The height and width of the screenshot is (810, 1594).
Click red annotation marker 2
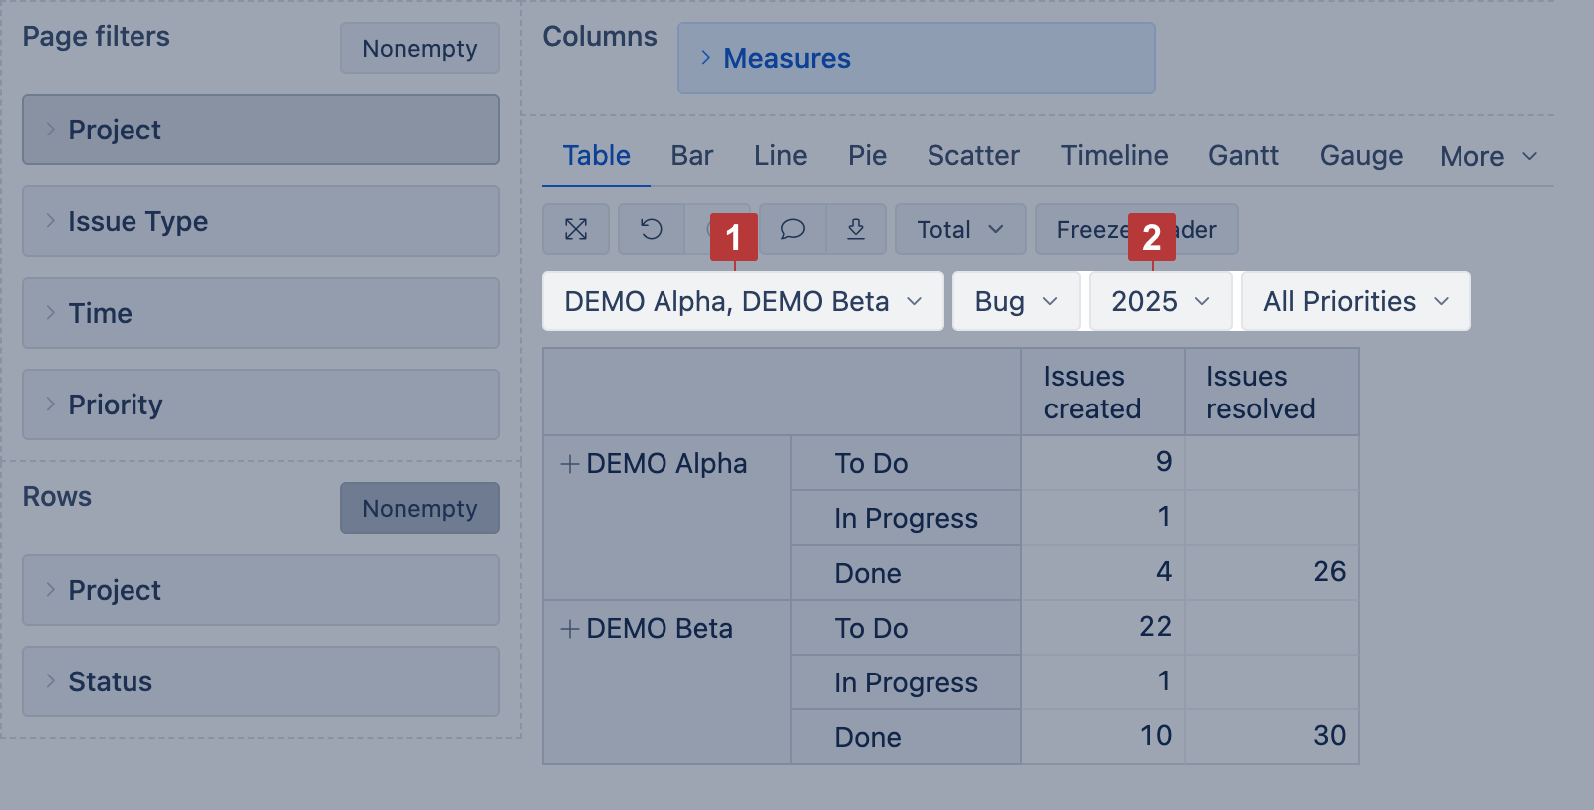click(x=1151, y=238)
